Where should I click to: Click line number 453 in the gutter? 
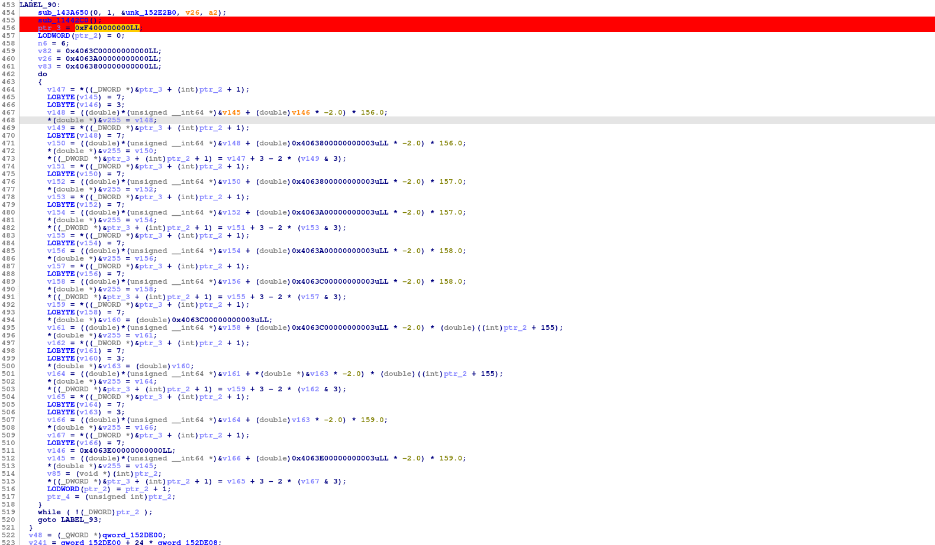coord(8,5)
